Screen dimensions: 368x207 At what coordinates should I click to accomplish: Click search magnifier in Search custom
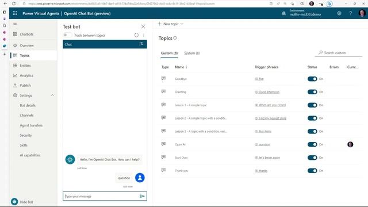click(320, 53)
